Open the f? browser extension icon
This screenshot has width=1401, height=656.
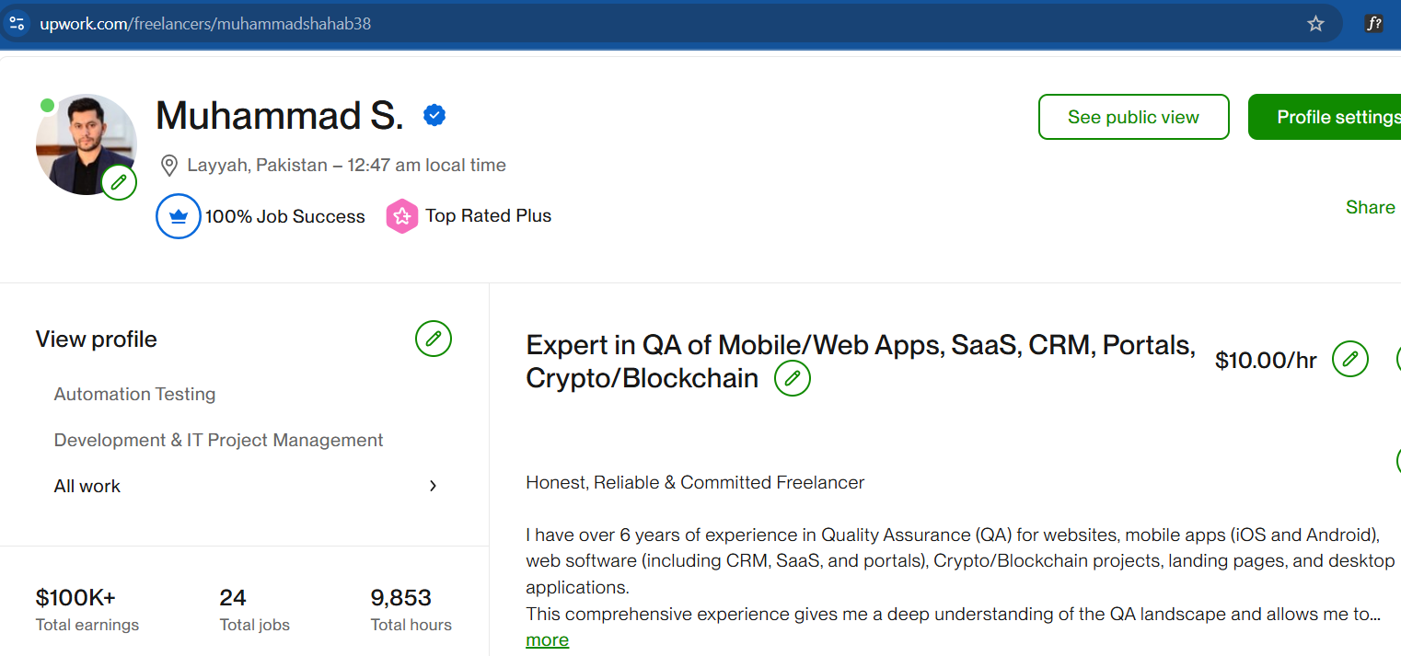[1373, 24]
